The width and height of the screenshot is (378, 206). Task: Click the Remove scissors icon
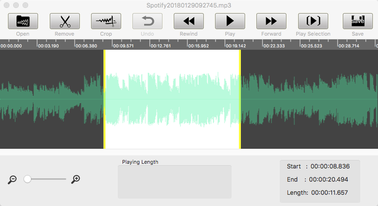[64, 21]
